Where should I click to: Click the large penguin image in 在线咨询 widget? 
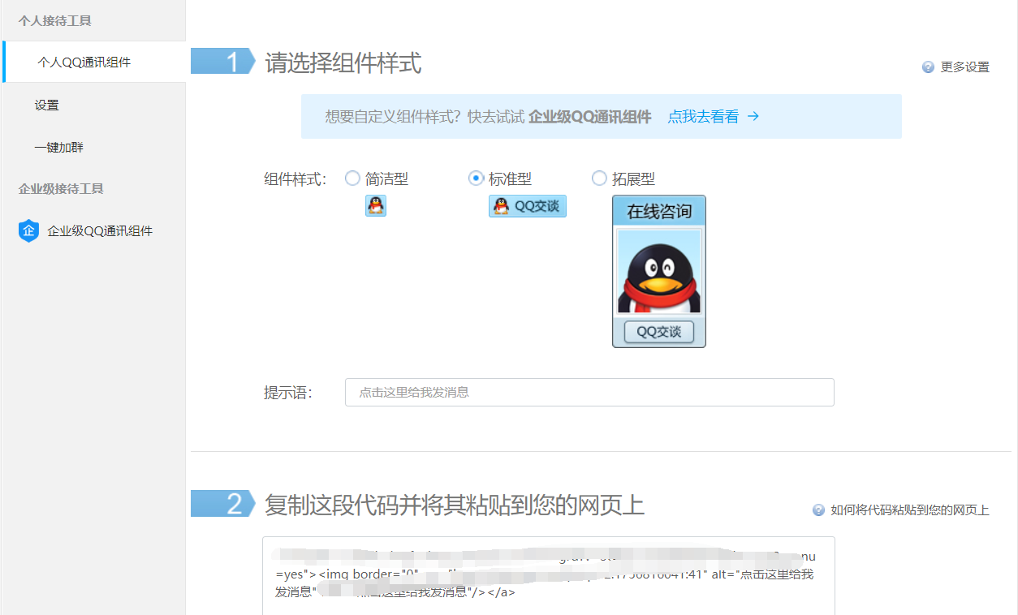659,272
